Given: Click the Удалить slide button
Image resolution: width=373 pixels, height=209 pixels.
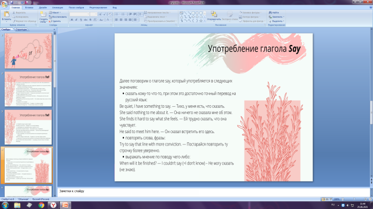Looking at the screenshot, I should click(x=55, y=21).
